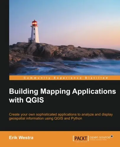
Task: Click the lighthouse cover photo
Action: click(64, 38)
